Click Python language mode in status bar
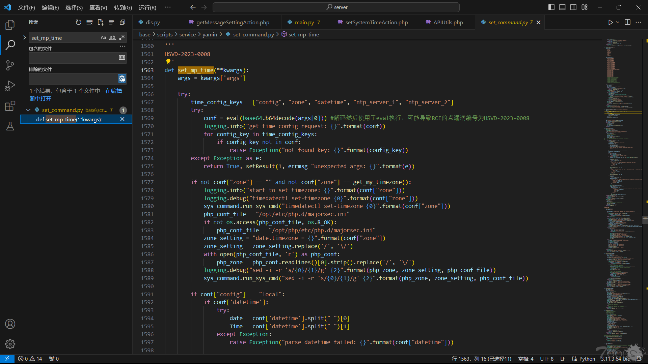Viewport: 648px width, 364px height. tap(587, 359)
